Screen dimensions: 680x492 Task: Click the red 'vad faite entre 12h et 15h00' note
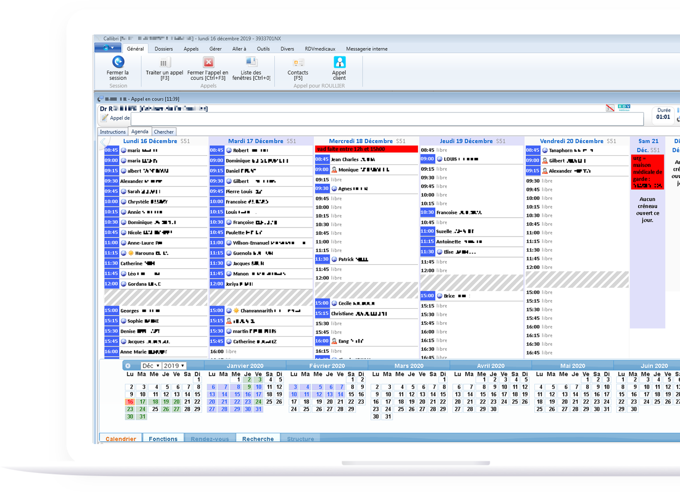[x=366, y=149]
